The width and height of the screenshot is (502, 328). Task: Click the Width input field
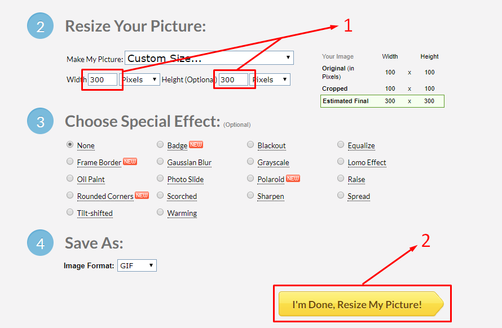click(103, 79)
